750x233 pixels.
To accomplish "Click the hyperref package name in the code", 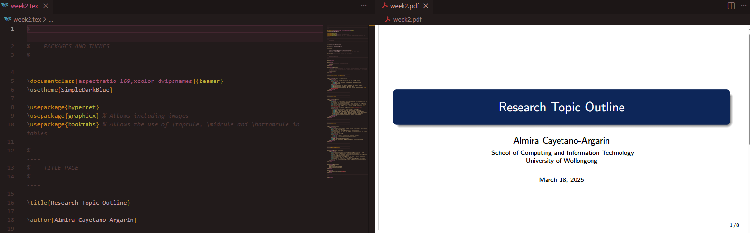I will pyautogui.click(x=82, y=107).
